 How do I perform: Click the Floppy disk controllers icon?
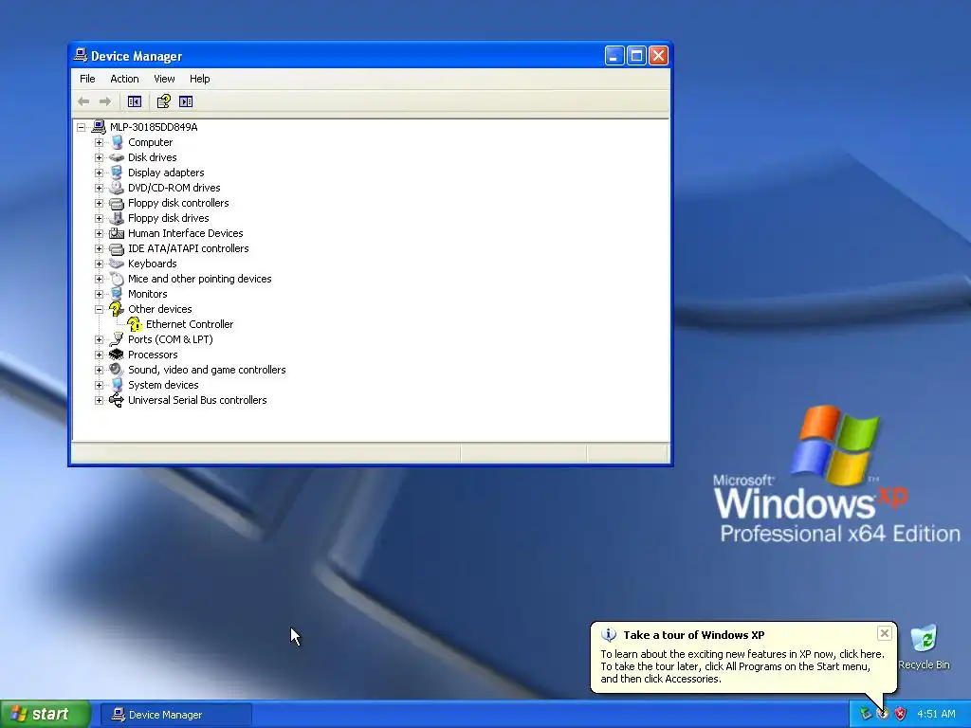117,203
